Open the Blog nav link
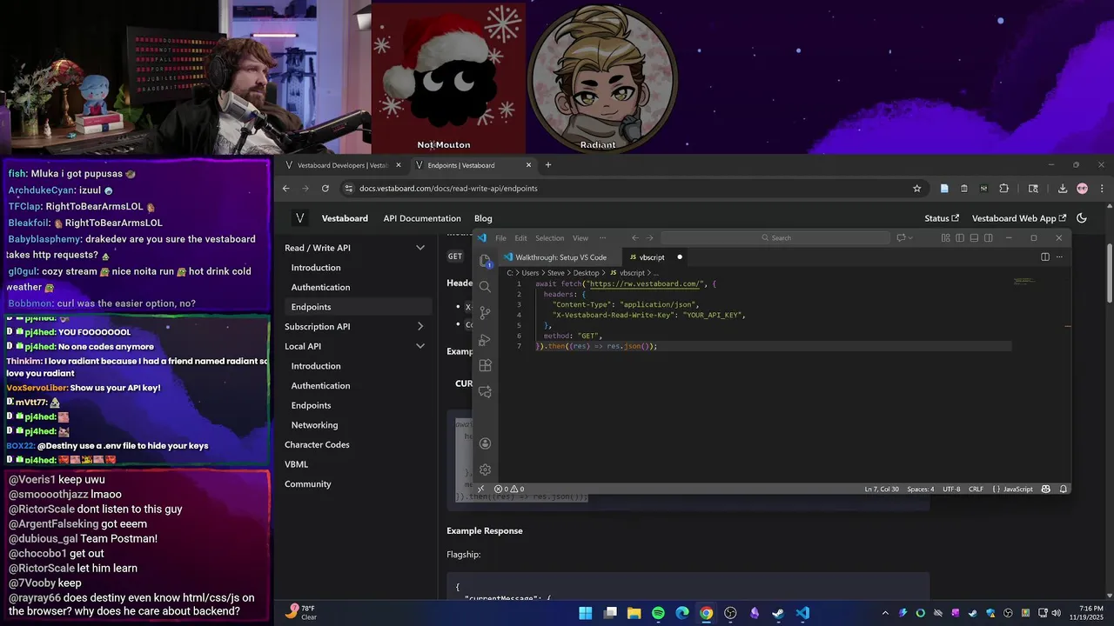The height and width of the screenshot is (626, 1114). pos(483,218)
